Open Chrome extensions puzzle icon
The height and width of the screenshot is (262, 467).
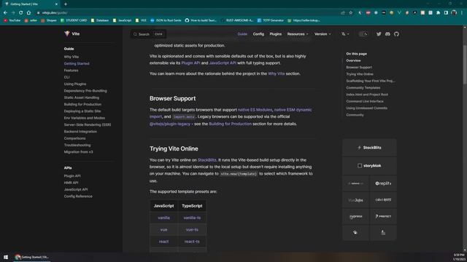click(x=438, y=13)
